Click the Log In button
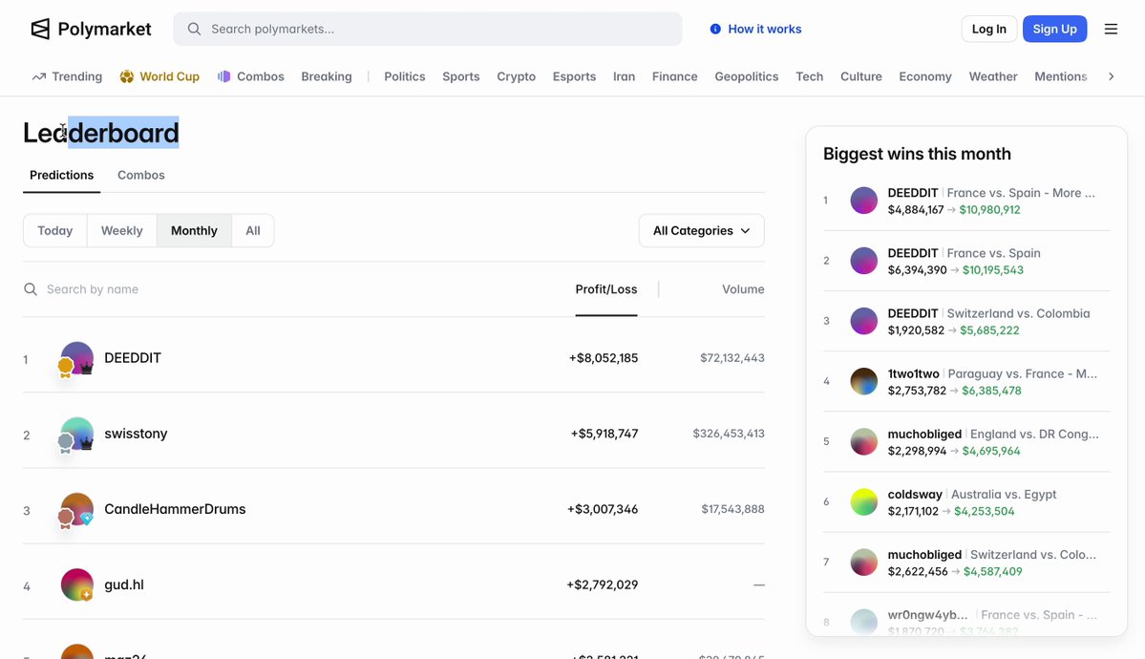 (988, 30)
